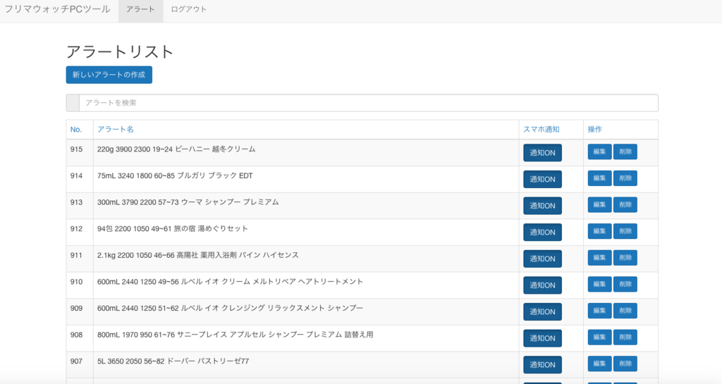Edit alert 911 高陽社 薬用入浴剤
The image size is (722, 384).
pyautogui.click(x=599, y=258)
